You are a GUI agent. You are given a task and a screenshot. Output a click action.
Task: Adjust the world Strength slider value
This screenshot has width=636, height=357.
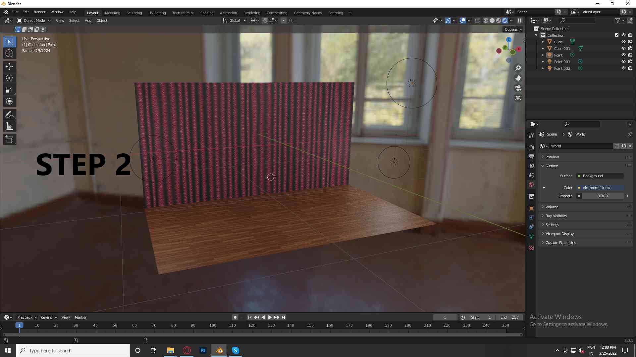tap(602, 196)
